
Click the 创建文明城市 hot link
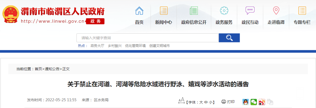pos(159,46)
